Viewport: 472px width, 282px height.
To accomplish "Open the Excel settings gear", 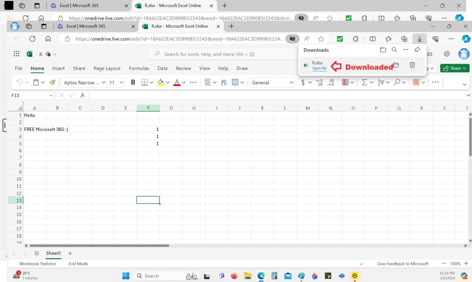I will point(447,54).
